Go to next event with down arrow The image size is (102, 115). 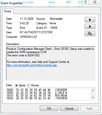[90, 27]
